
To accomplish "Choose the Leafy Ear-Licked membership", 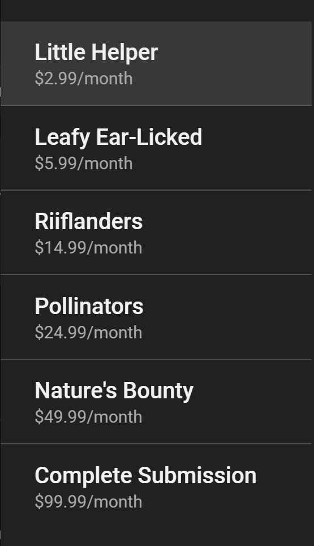I will point(156,148).
